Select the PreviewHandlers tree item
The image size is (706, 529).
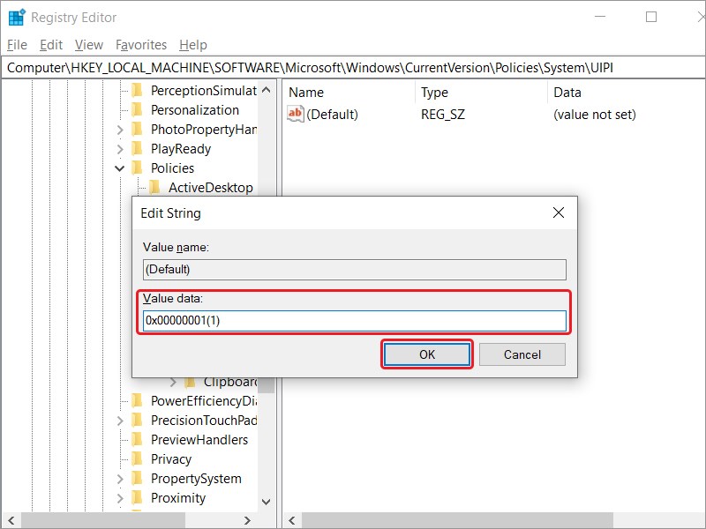199,439
